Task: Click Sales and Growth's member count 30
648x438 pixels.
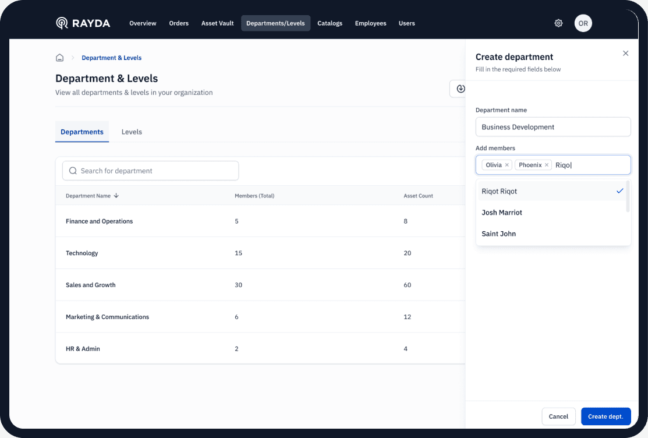Action: pos(239,285)
